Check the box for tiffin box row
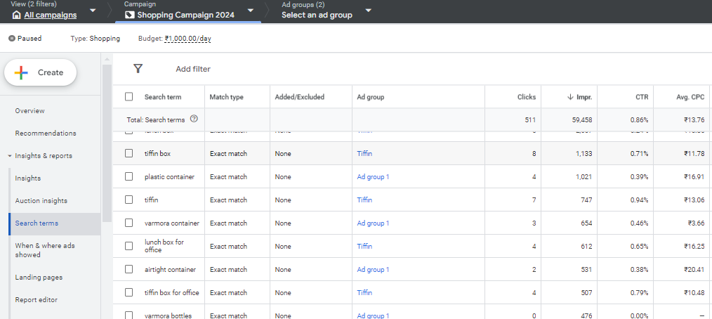This screenshot has width=712, height=319. coord(128,153)
